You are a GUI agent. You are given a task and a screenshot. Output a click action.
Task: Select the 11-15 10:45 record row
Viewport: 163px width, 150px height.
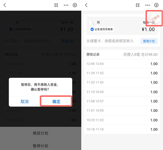(122, 92)
